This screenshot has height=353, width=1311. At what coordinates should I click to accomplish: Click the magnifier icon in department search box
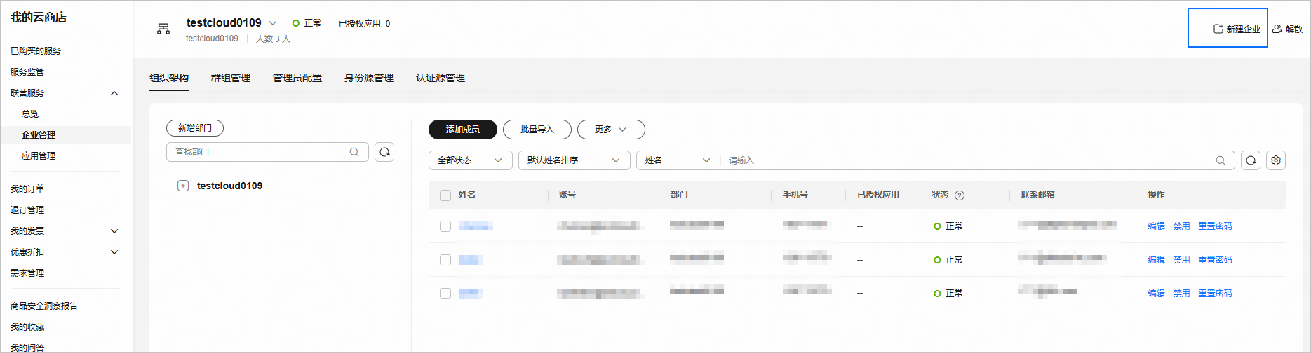(354, 152)
